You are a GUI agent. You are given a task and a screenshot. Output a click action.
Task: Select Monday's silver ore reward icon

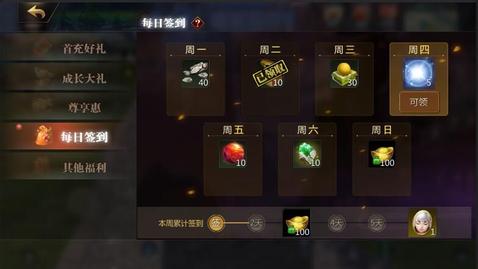[x=195, y=74]
